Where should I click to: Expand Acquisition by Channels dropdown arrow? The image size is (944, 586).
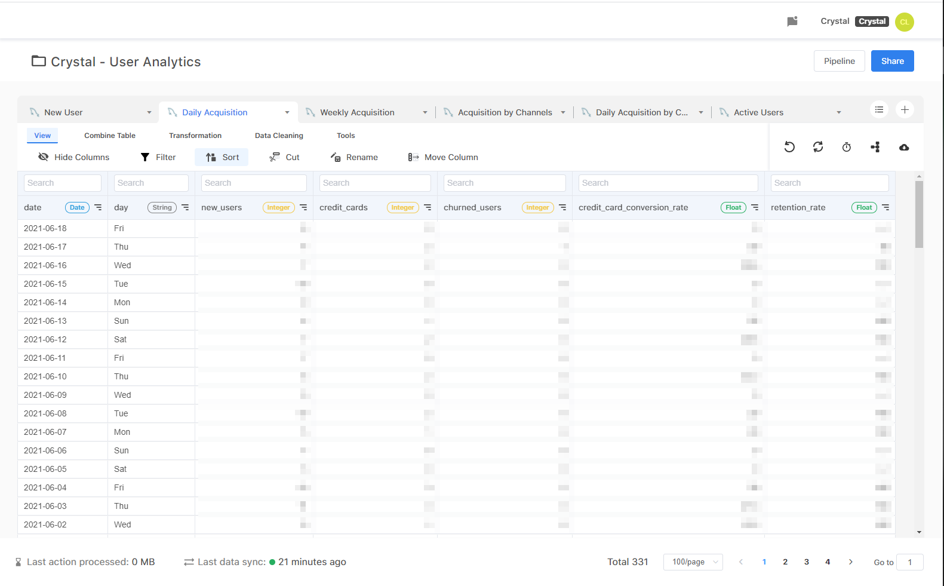[x=563, y=112]
